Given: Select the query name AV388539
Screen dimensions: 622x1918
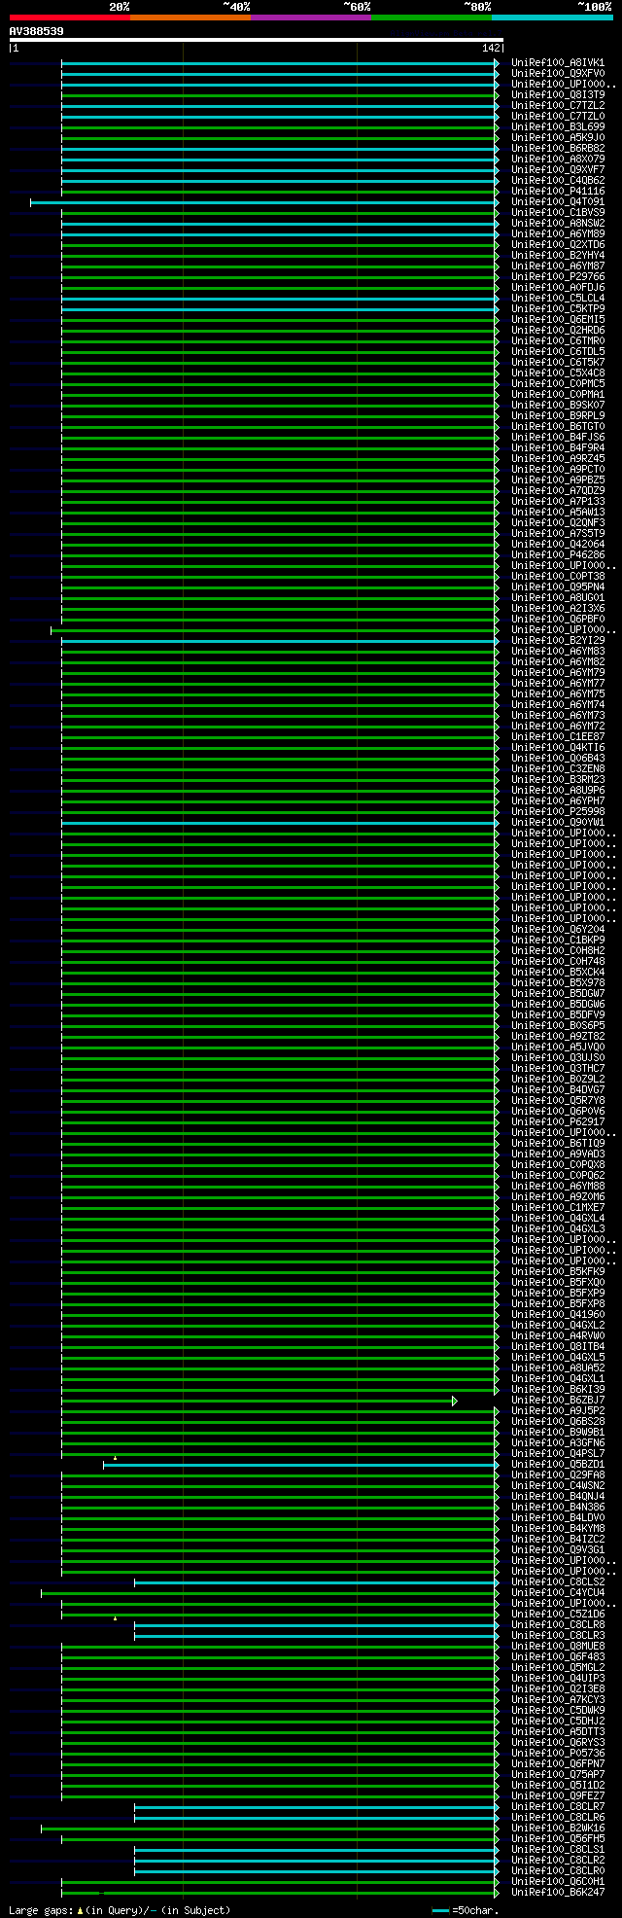Looking at the screenshot, I should point(37,31).
